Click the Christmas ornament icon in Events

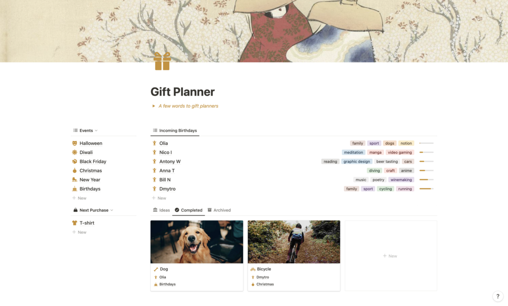74,170
